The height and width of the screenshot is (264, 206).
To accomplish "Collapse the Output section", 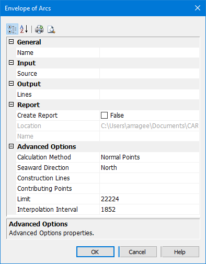I will 11,84.
